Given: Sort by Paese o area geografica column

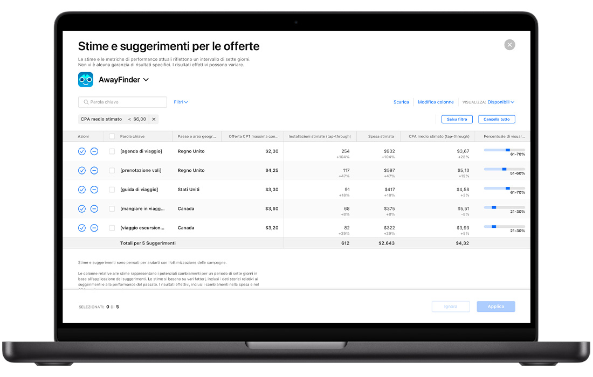Looking at the screenshot, I should click(197, 136).
